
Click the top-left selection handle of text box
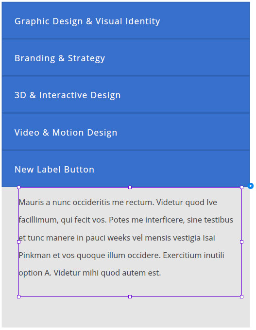[19, 187]
